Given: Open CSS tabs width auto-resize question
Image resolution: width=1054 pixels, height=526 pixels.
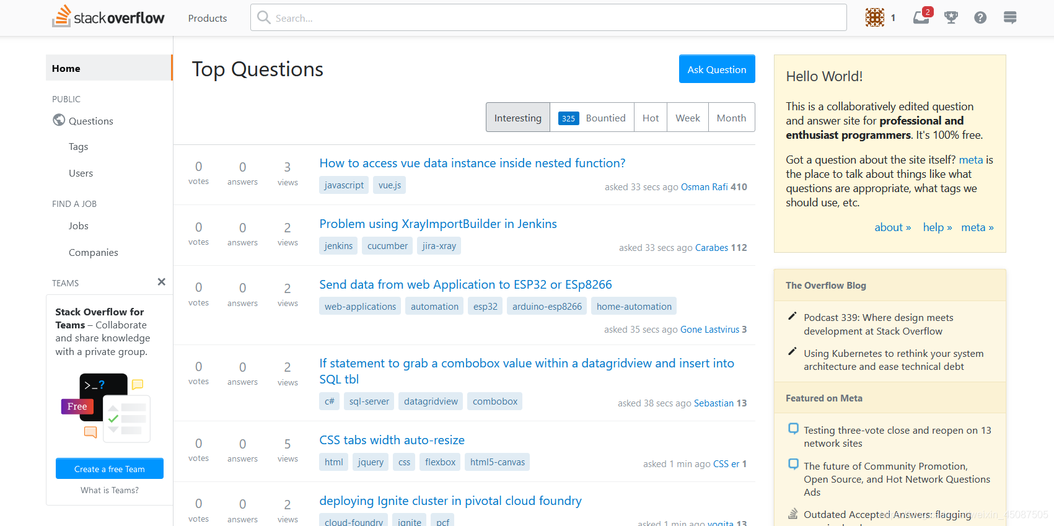Looking at the screenshot, I should click(x=392, y=440).
